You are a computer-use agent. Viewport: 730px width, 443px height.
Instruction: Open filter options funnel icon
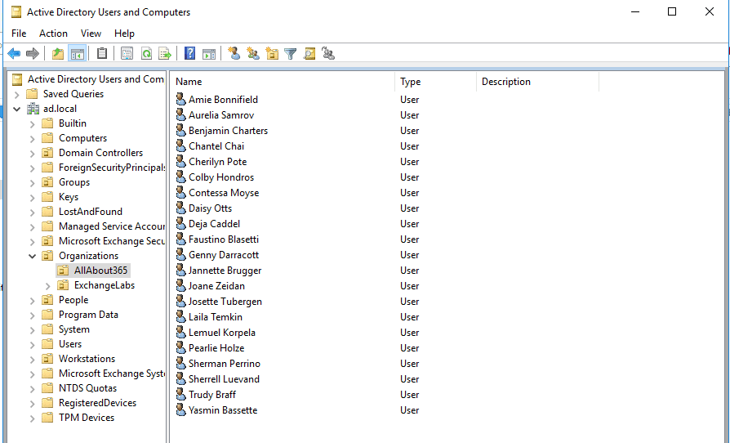(x=291, y=54)
